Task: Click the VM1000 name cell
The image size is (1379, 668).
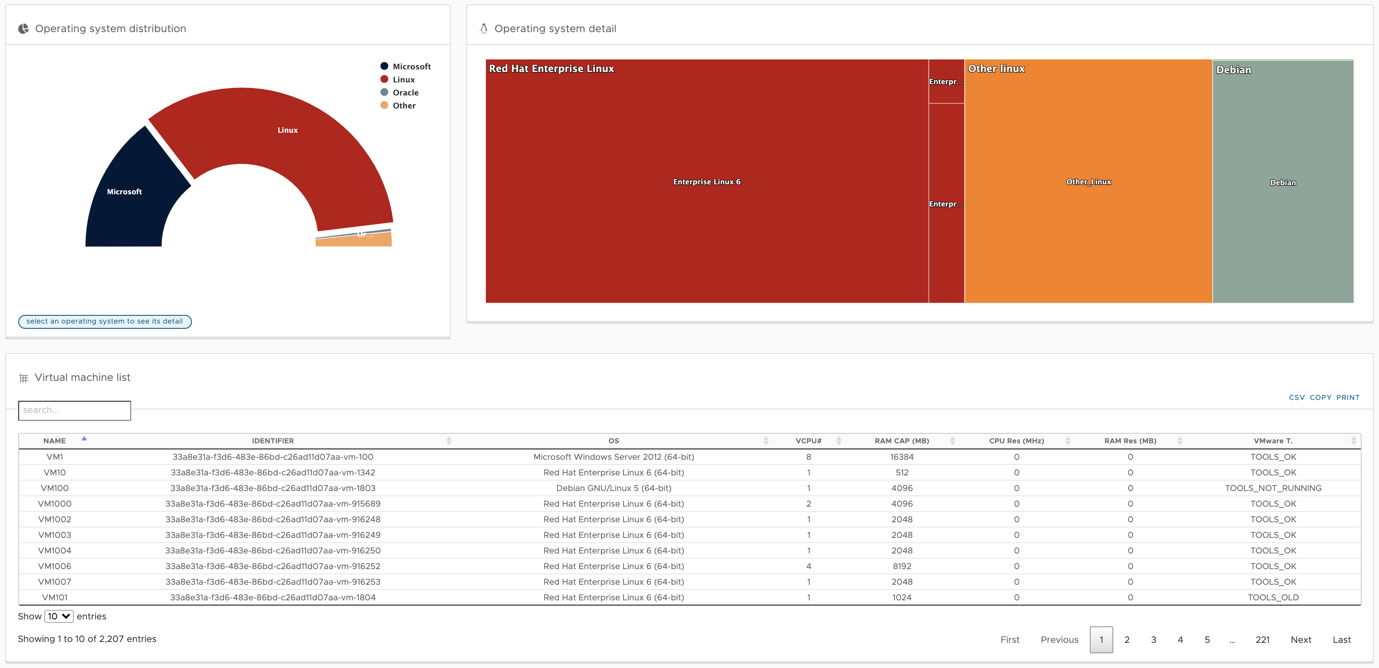Action: tap(55, 504)
